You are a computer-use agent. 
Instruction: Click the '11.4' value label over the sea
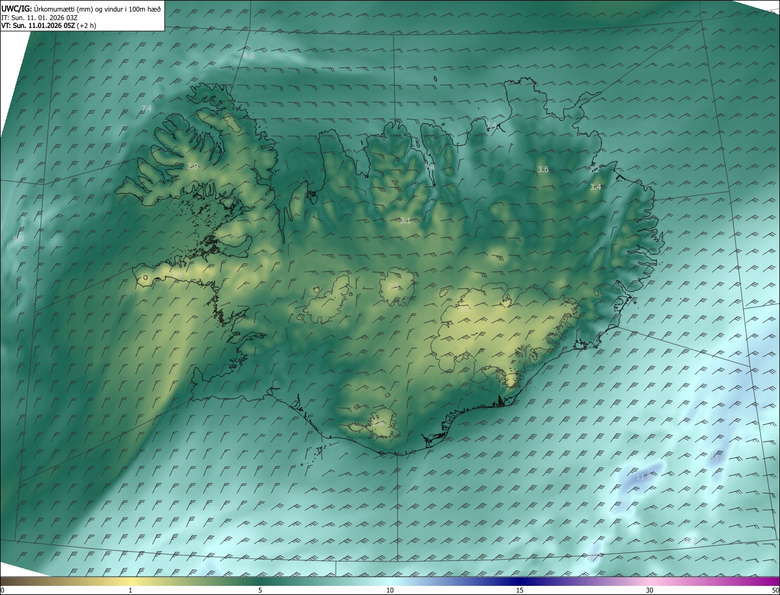pos(718,459)
